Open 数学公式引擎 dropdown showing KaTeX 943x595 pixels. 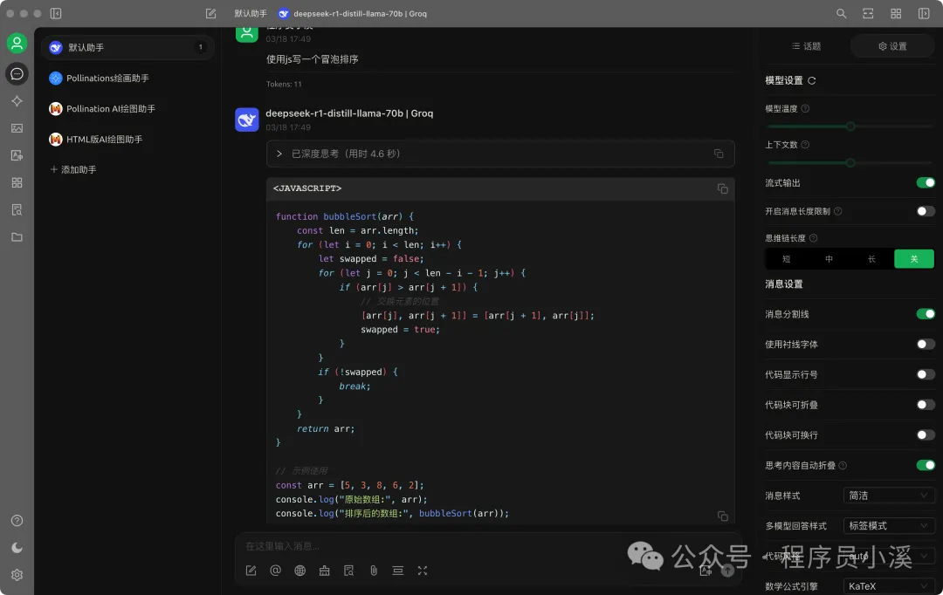point(889,586)
